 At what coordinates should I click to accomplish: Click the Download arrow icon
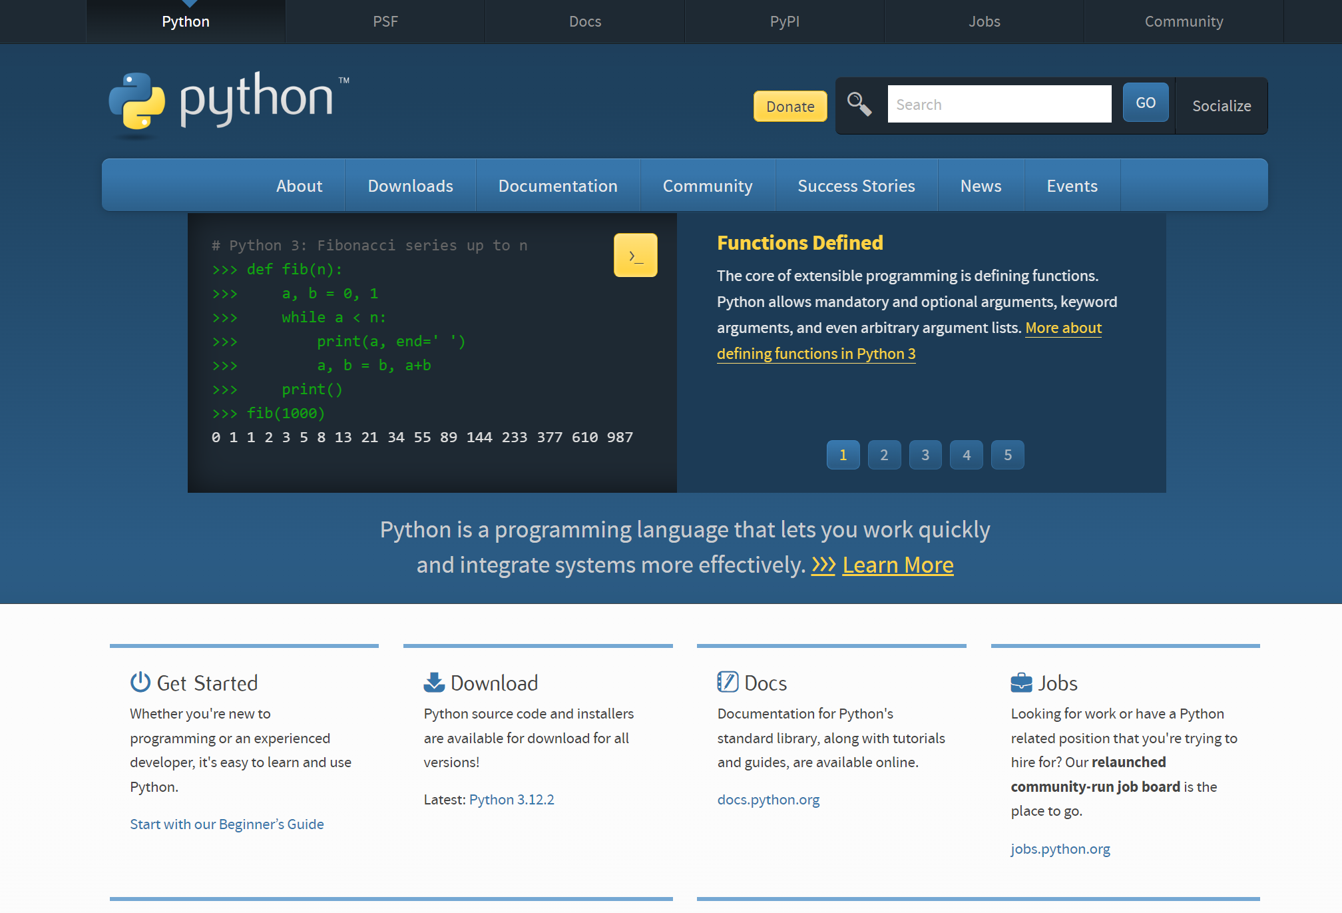pos(434,682)
